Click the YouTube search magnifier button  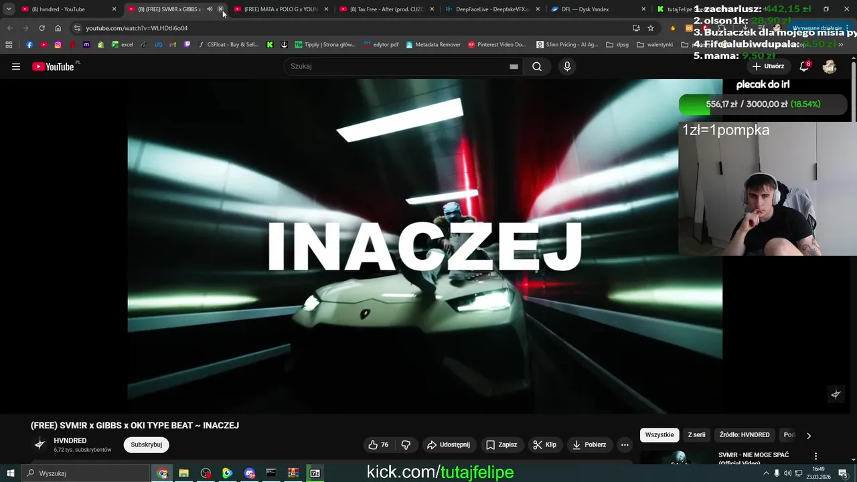(537, 66)
